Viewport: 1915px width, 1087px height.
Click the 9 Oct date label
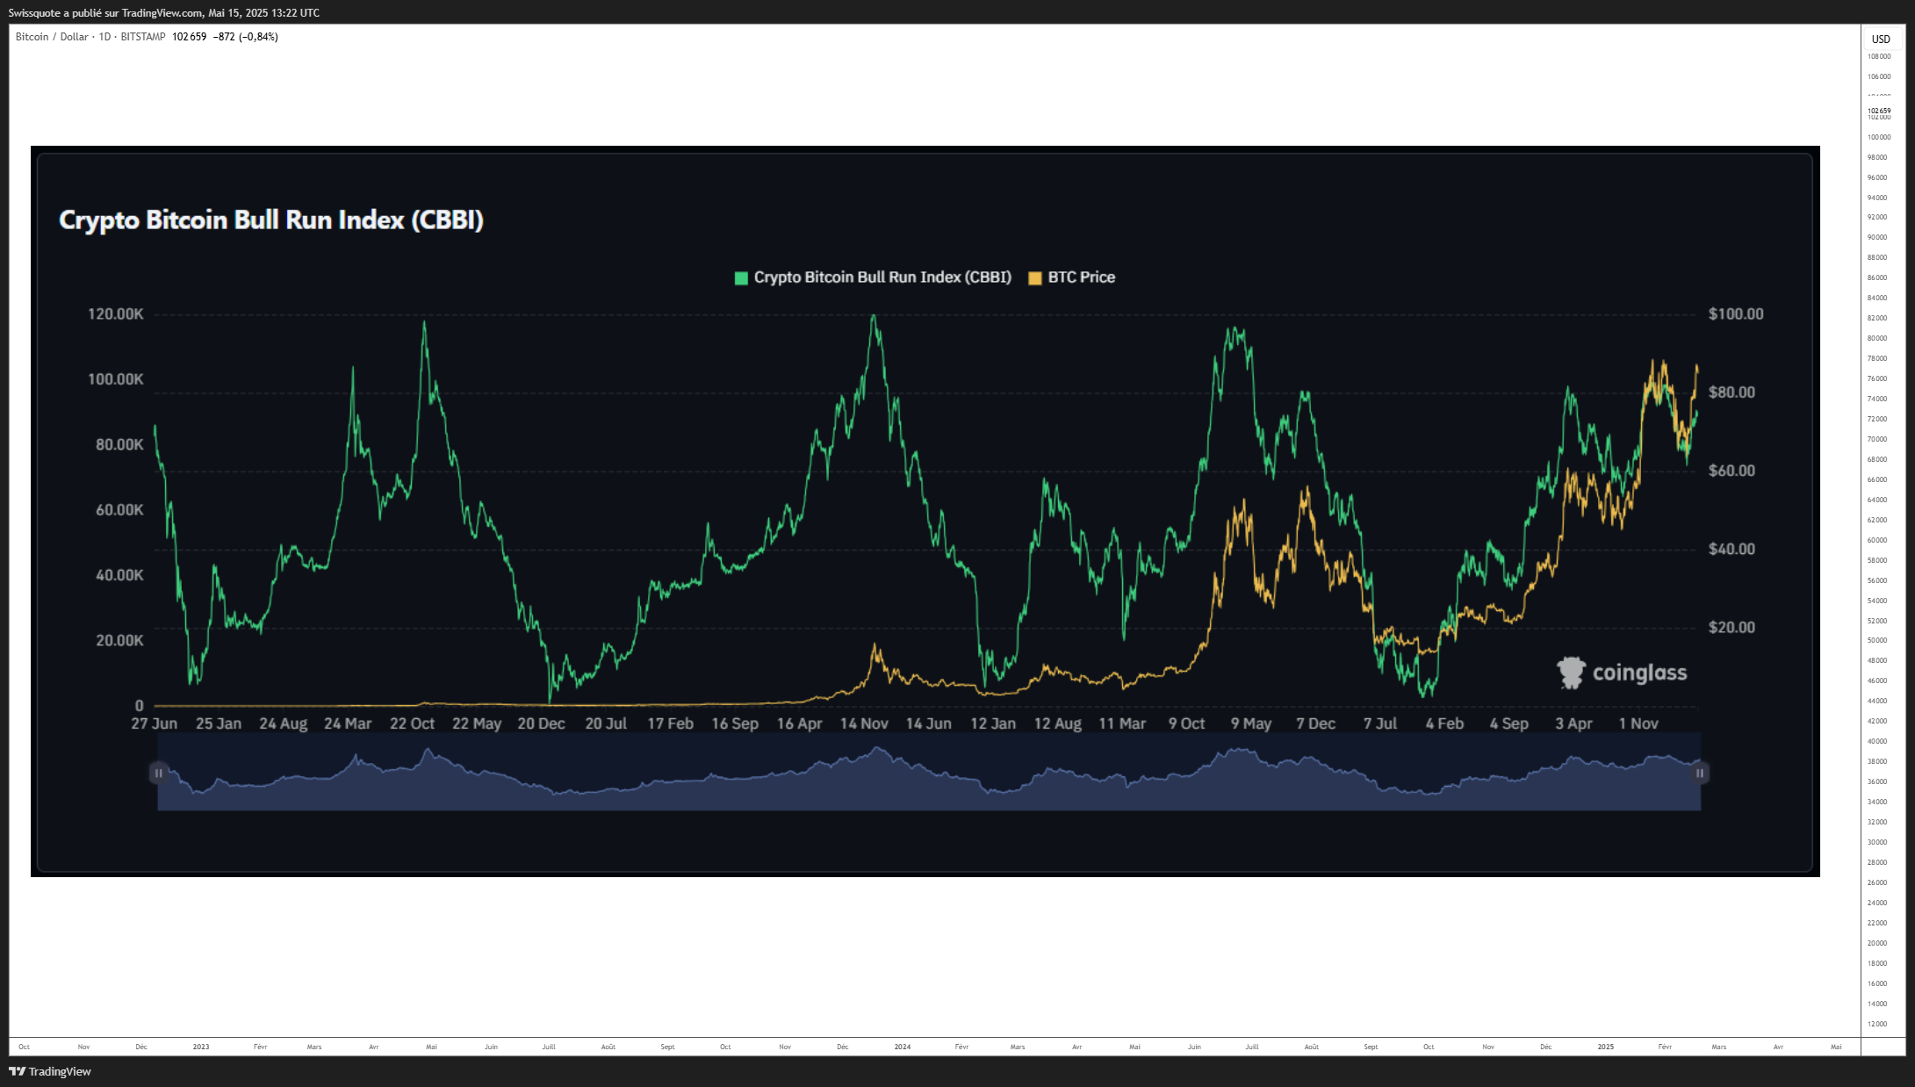(1186, 723)
